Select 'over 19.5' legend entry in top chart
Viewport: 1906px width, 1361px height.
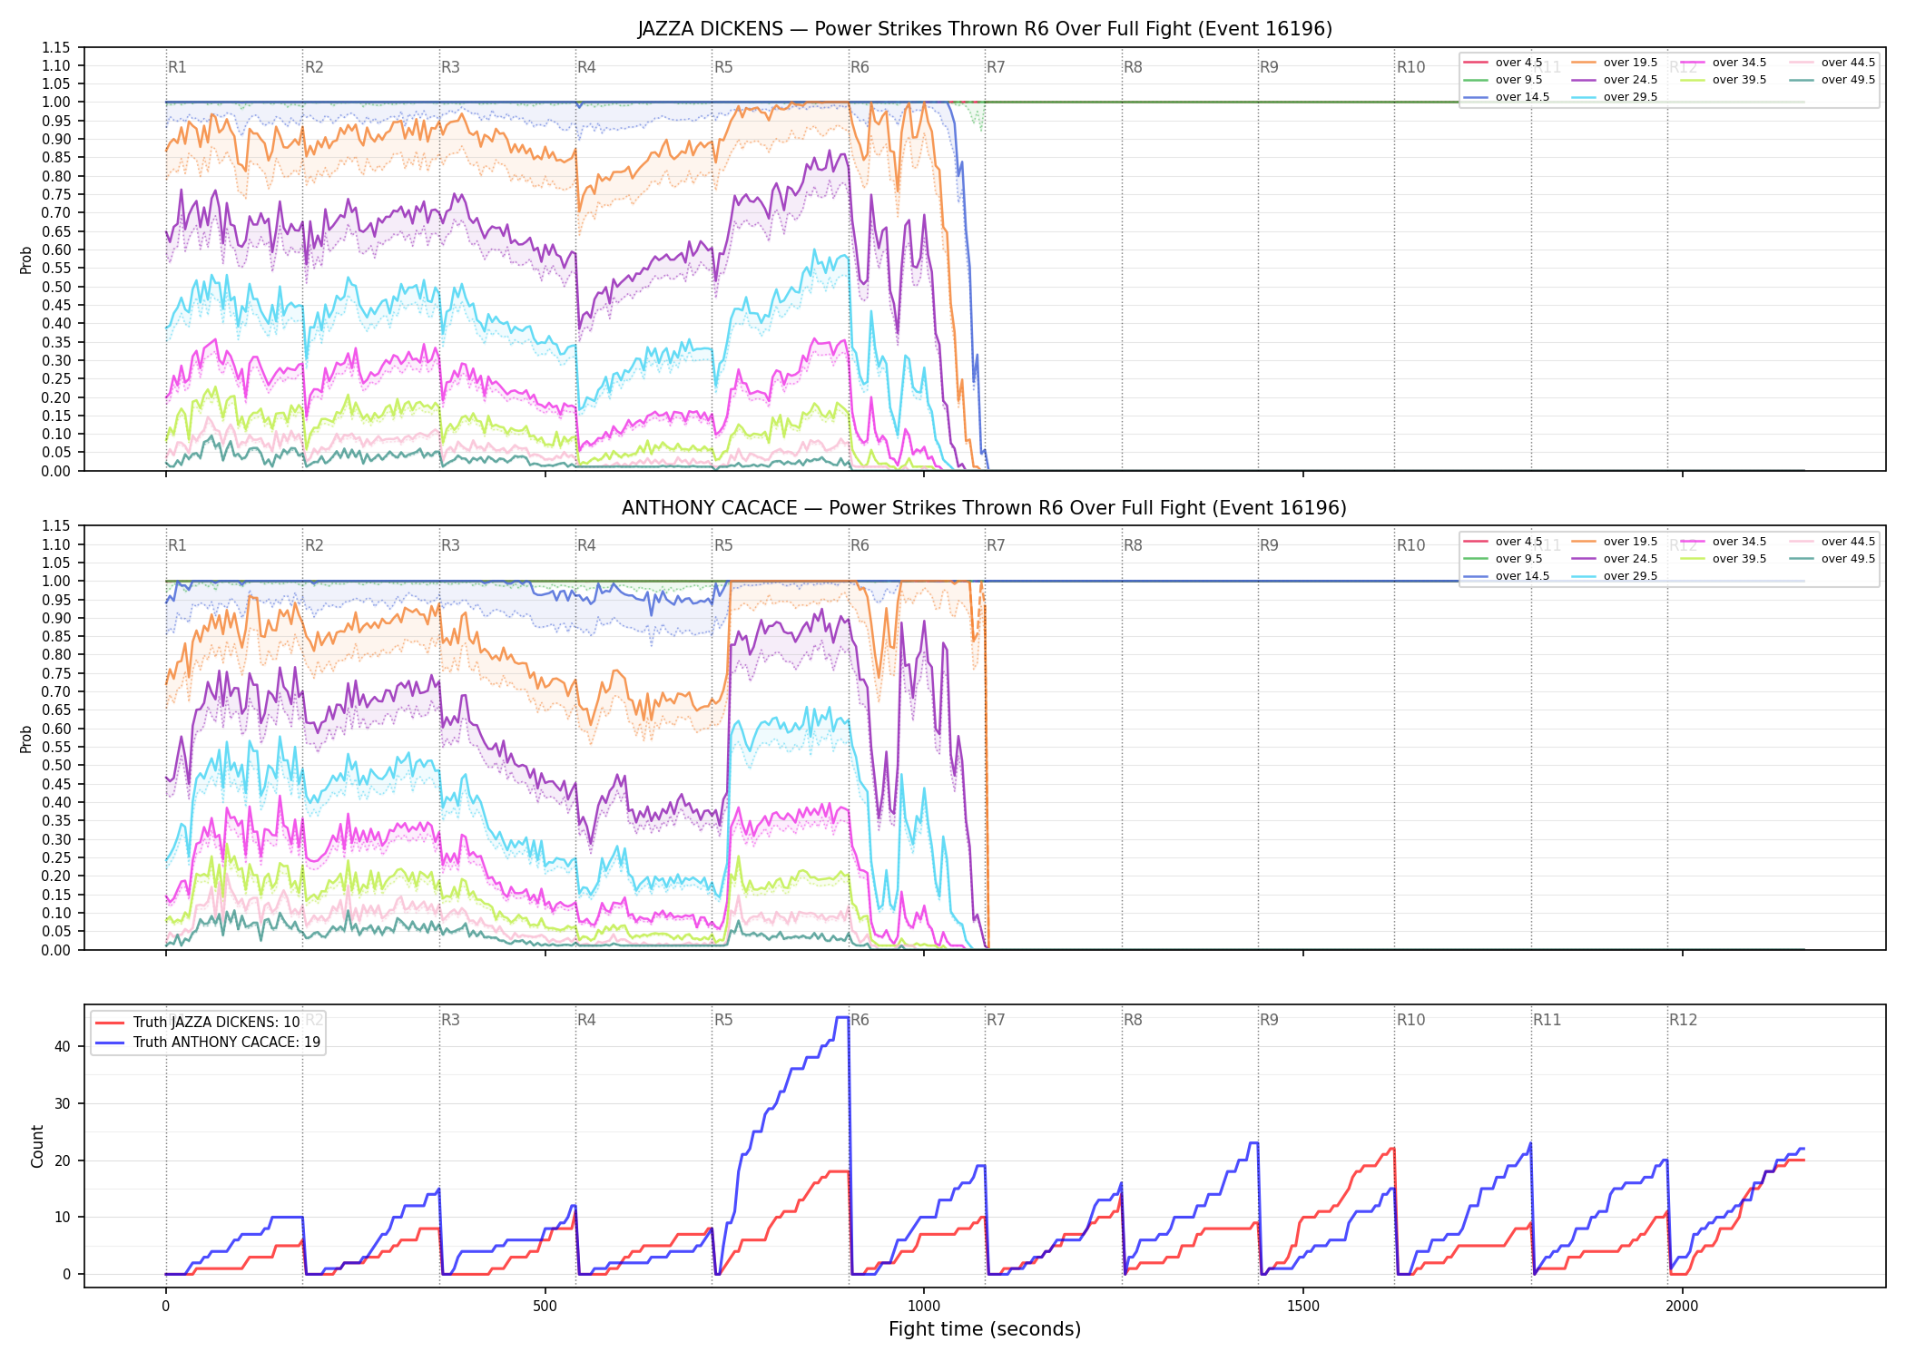tap(1615, 63)
